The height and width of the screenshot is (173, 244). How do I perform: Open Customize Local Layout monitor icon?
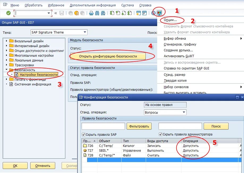pyautogui.click(x=159, y=13)
